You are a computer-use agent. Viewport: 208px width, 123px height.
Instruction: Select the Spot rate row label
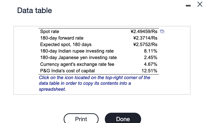coord(50,31)
